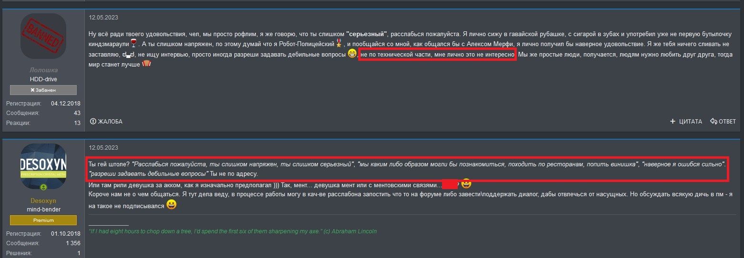Click the grinning emoji after дебильные вопросы
Viewport: 744px width, 258px height.
point(352,54)
